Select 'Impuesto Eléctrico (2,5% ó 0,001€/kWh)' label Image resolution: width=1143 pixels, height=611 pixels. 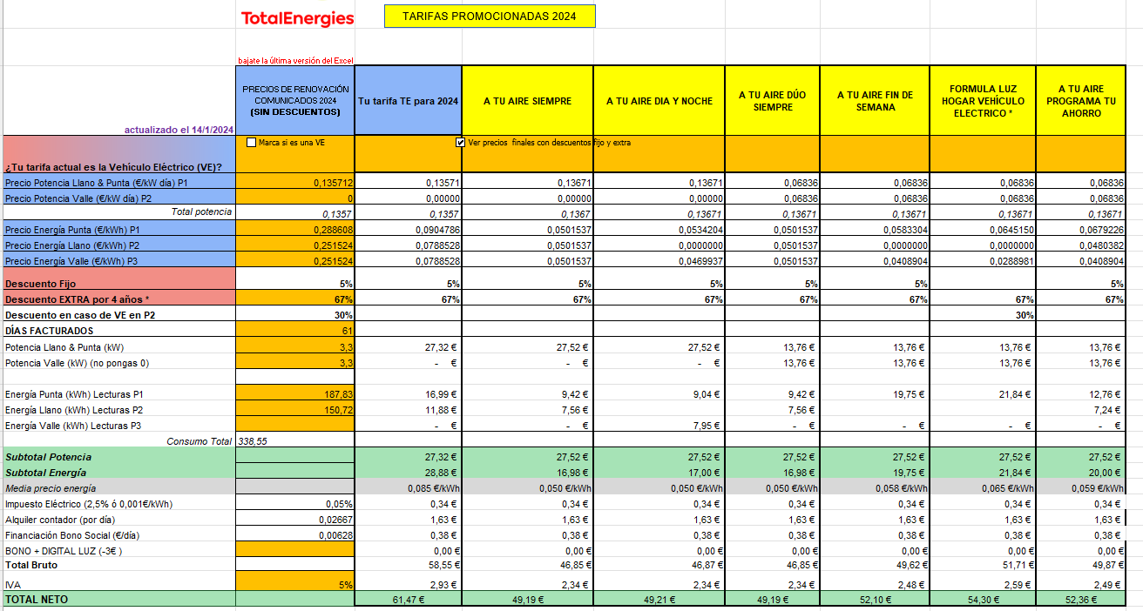tap(87, 504)
